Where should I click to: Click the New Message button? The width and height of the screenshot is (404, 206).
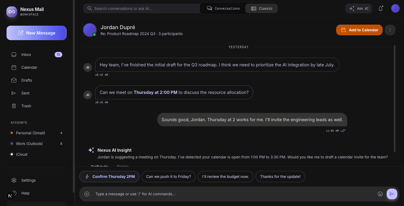(x=37, y=33)
